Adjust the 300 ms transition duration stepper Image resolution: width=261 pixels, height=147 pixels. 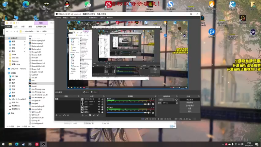[177, 103]
